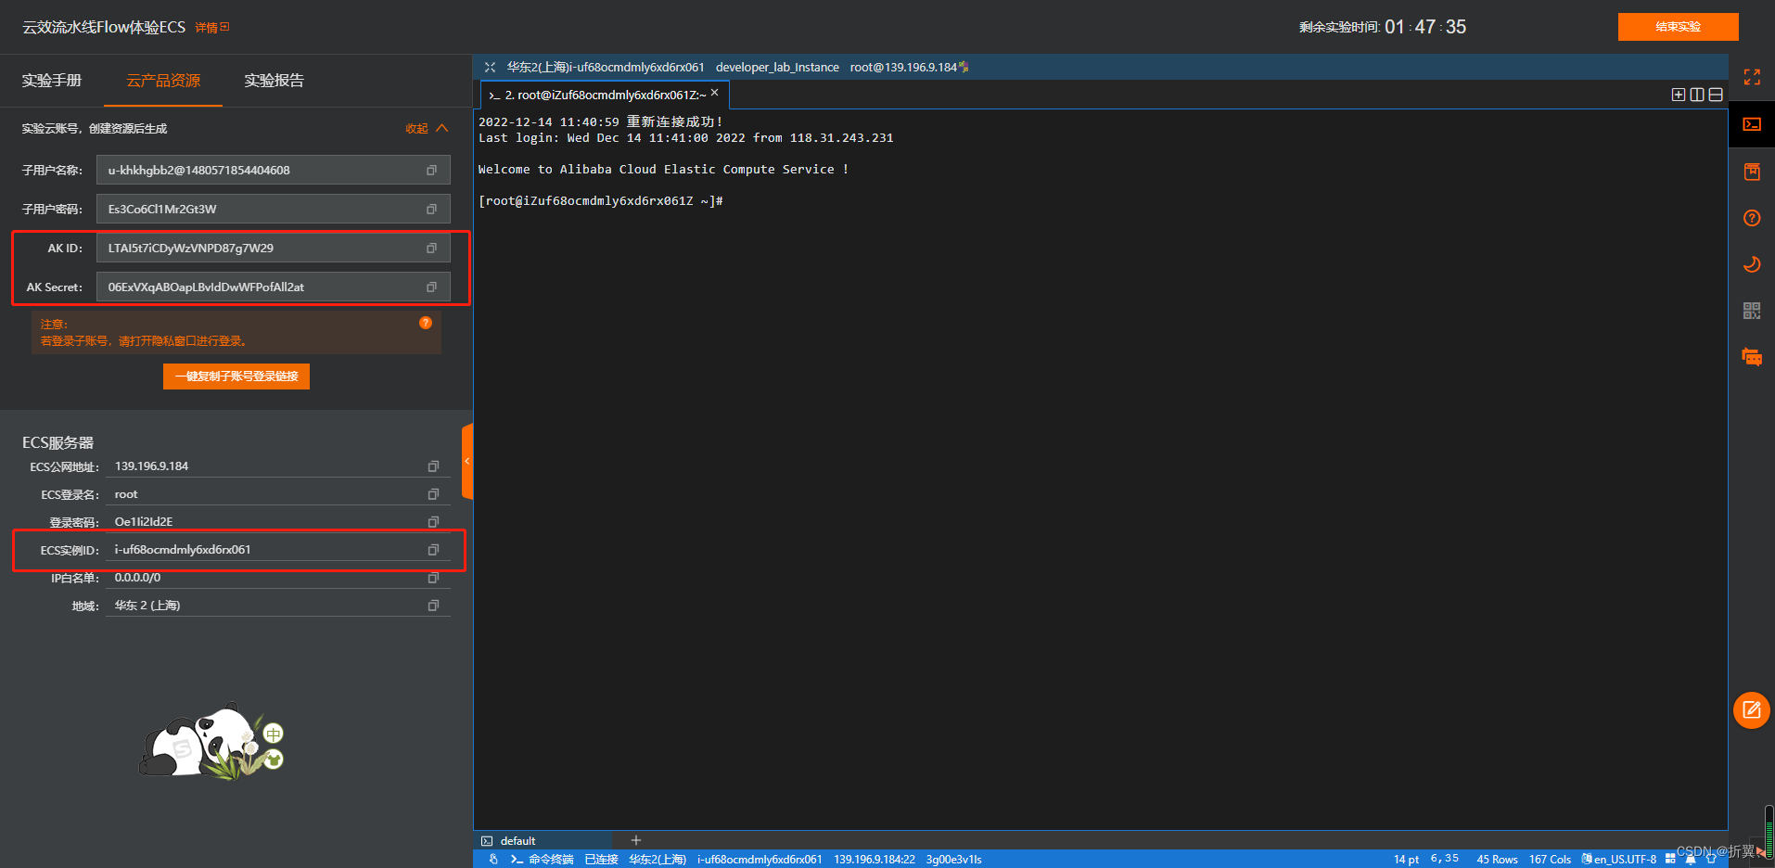Copy the 登录密码 value
1775x868 pixels.
[433, 522]
